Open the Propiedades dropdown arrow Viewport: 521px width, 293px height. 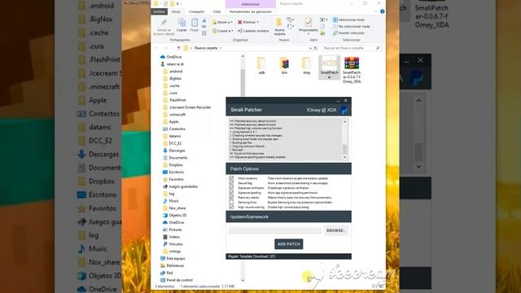pyautogui.click(x=308, y=34)
